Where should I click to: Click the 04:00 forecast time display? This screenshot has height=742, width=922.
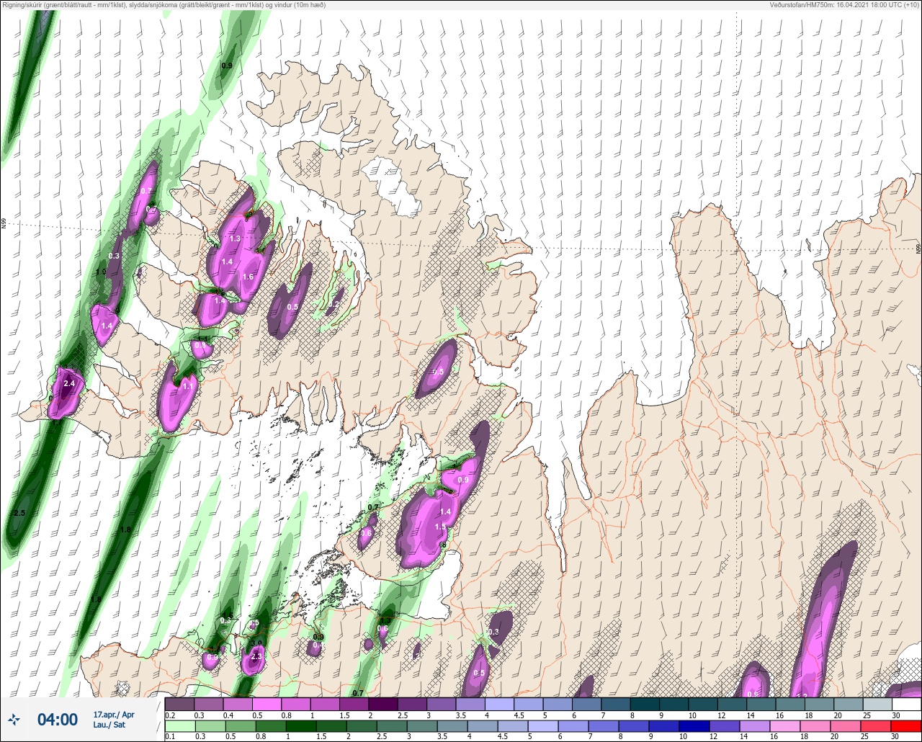tap(58, 719)
